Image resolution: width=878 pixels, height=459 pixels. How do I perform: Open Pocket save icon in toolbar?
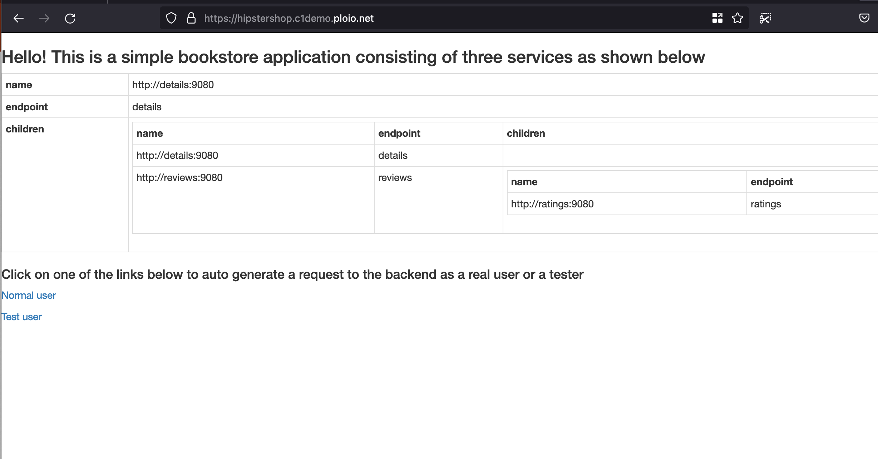[x=864, y=18]
